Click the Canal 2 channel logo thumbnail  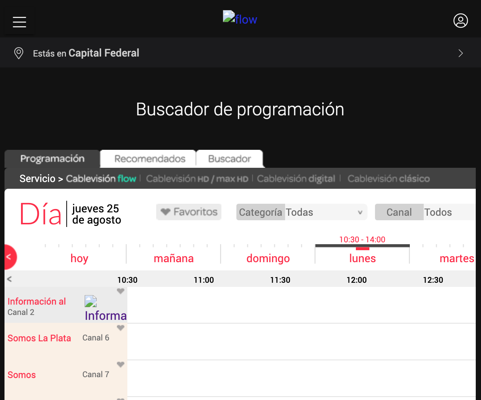tap(106, 308)
